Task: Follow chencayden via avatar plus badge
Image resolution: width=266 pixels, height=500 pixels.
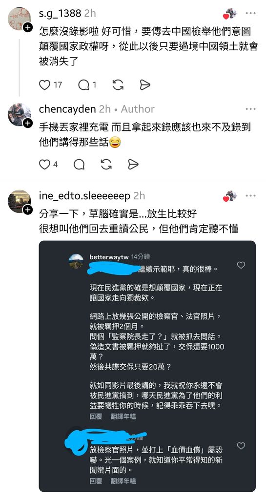Action: pos(28,123)
